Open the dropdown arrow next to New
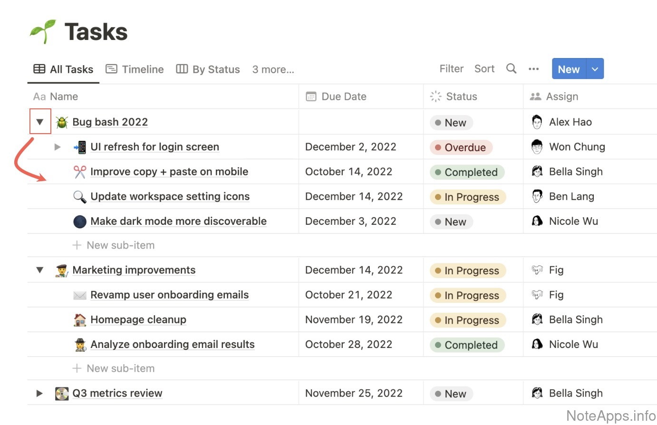This screenshot has height=425, width=657. tap(595, 69)
